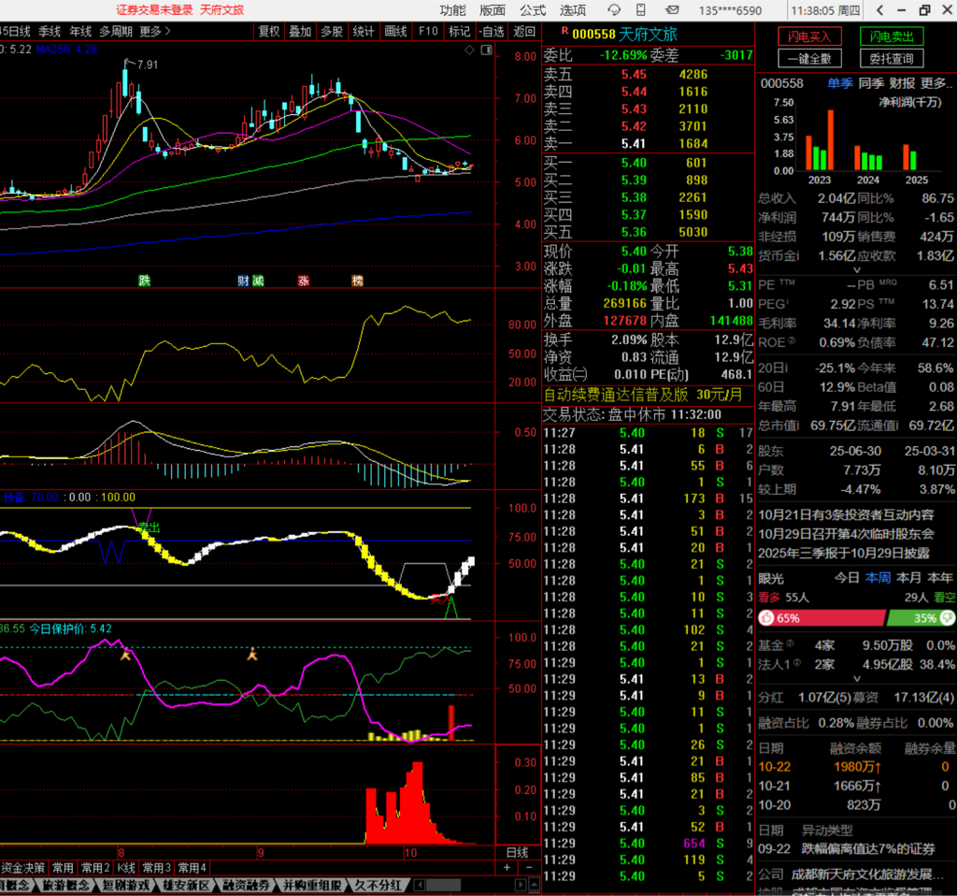Open the 旅游概念 sector tab
This screenshot has height=896, width=957.
(x=66, y=885)
